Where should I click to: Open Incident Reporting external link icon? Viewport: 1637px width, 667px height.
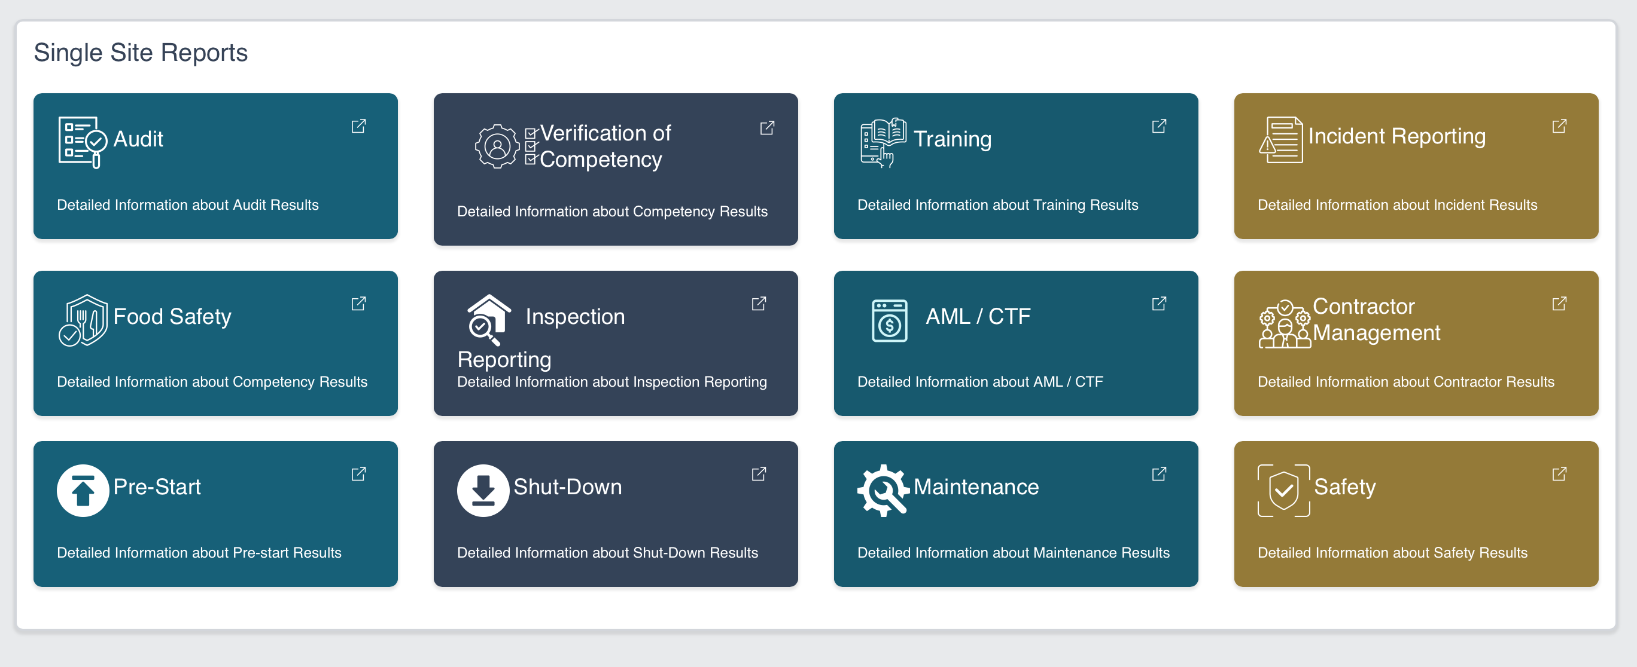point(1559,126)
